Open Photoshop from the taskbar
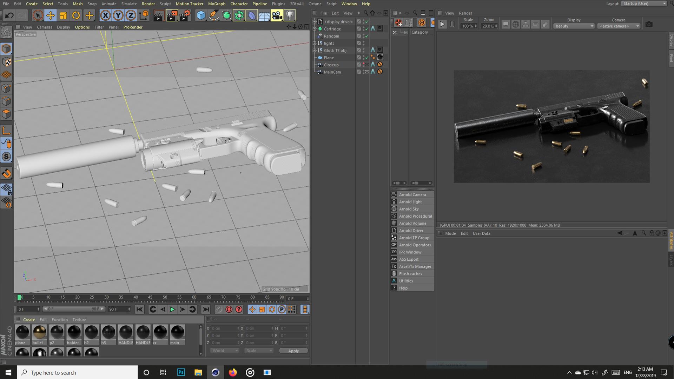 (x=181, y=372)
